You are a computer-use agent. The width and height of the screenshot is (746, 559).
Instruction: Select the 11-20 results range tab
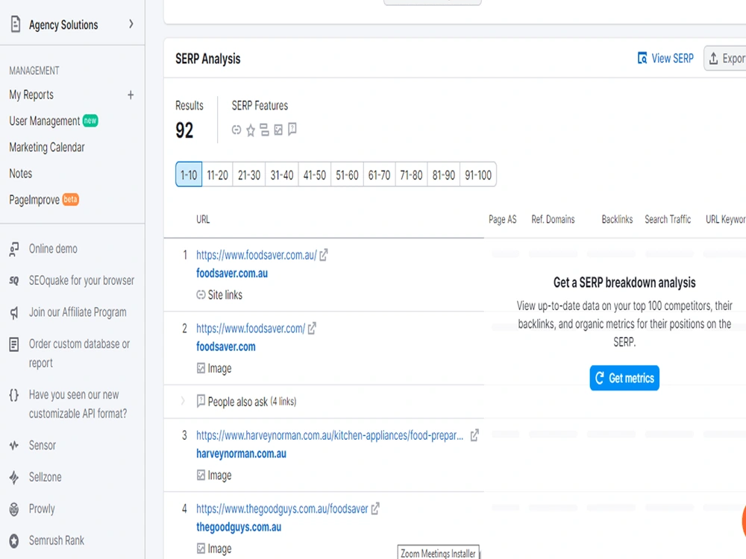coord(217,174)
